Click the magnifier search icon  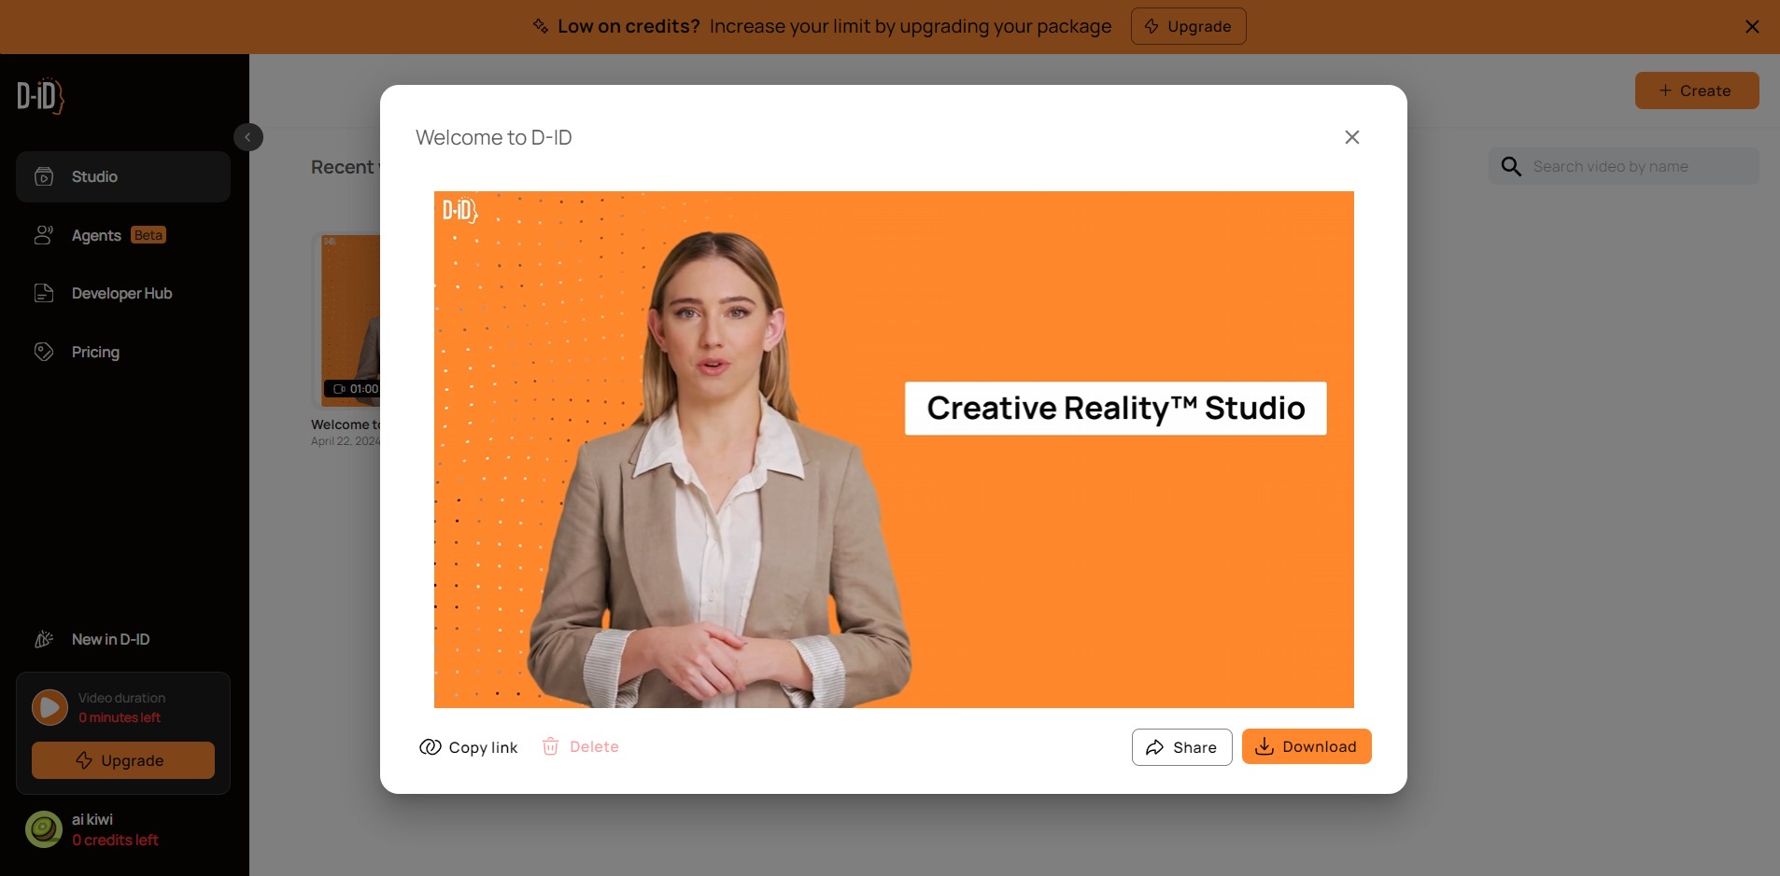[1511, 166]
